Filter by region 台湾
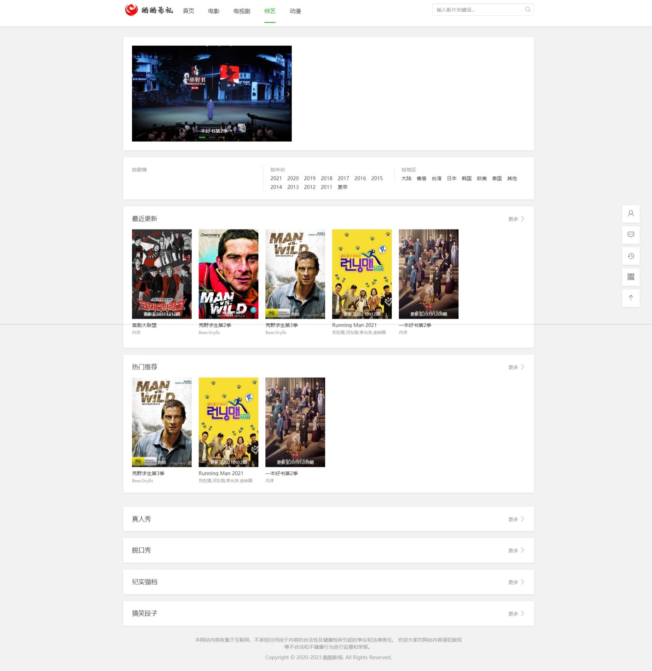Screen dimensions: 652x671 click(436, 179)
